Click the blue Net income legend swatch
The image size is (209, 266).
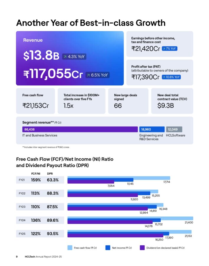(x=108, y=248)
